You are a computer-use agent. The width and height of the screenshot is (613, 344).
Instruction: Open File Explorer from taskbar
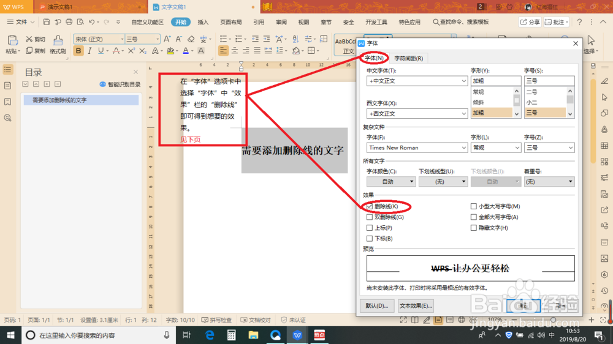[x=253, y=335]
